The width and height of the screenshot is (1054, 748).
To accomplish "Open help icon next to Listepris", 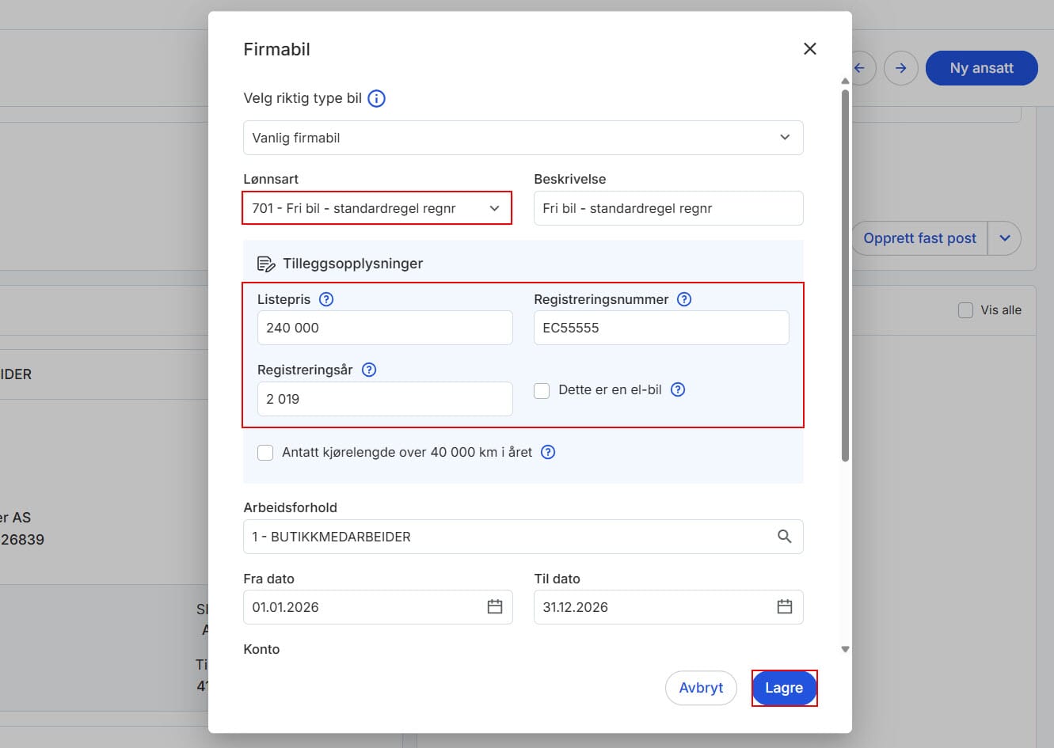I will [x=326, y=299].
